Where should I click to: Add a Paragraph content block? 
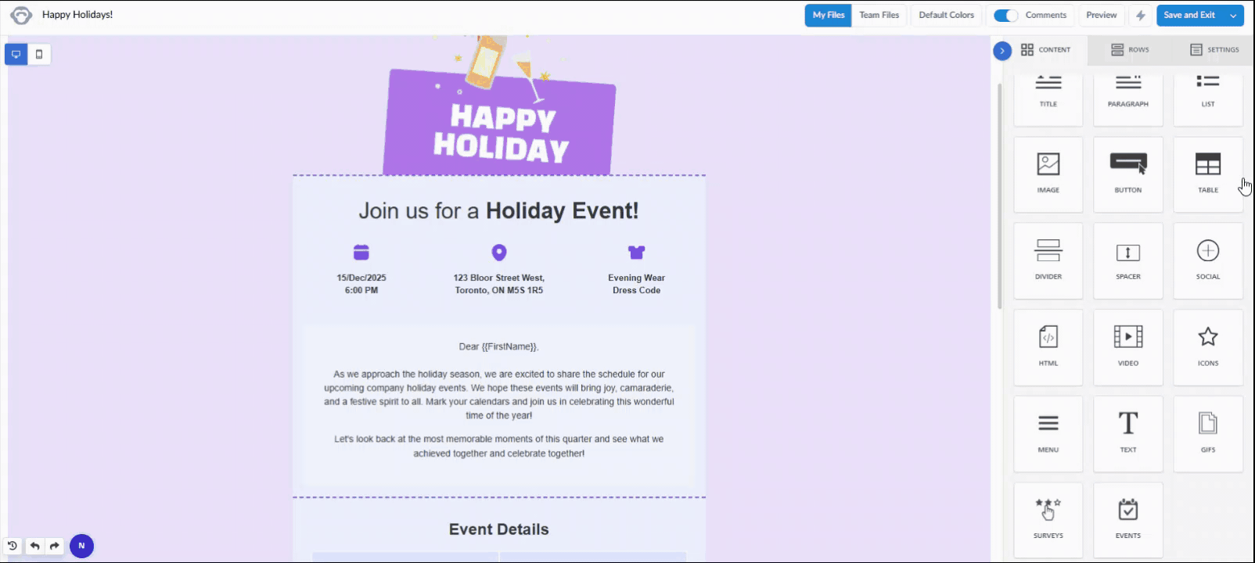(x=1127, y=100)
